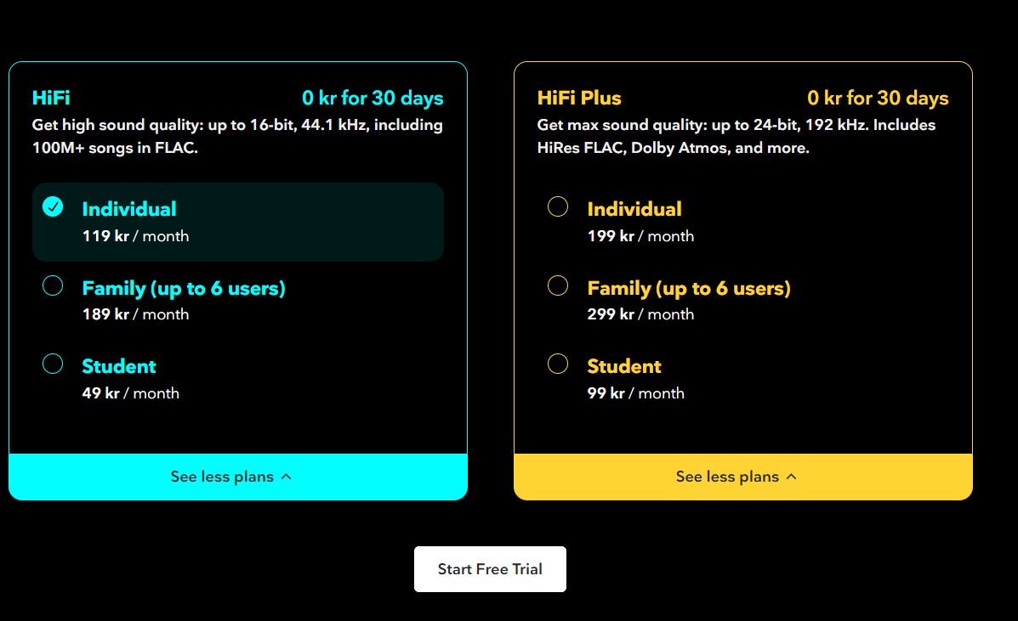Select the HiFi Individual plan radio button
The height and width of the screenshot is (621, 1018).
pos(53,207)
